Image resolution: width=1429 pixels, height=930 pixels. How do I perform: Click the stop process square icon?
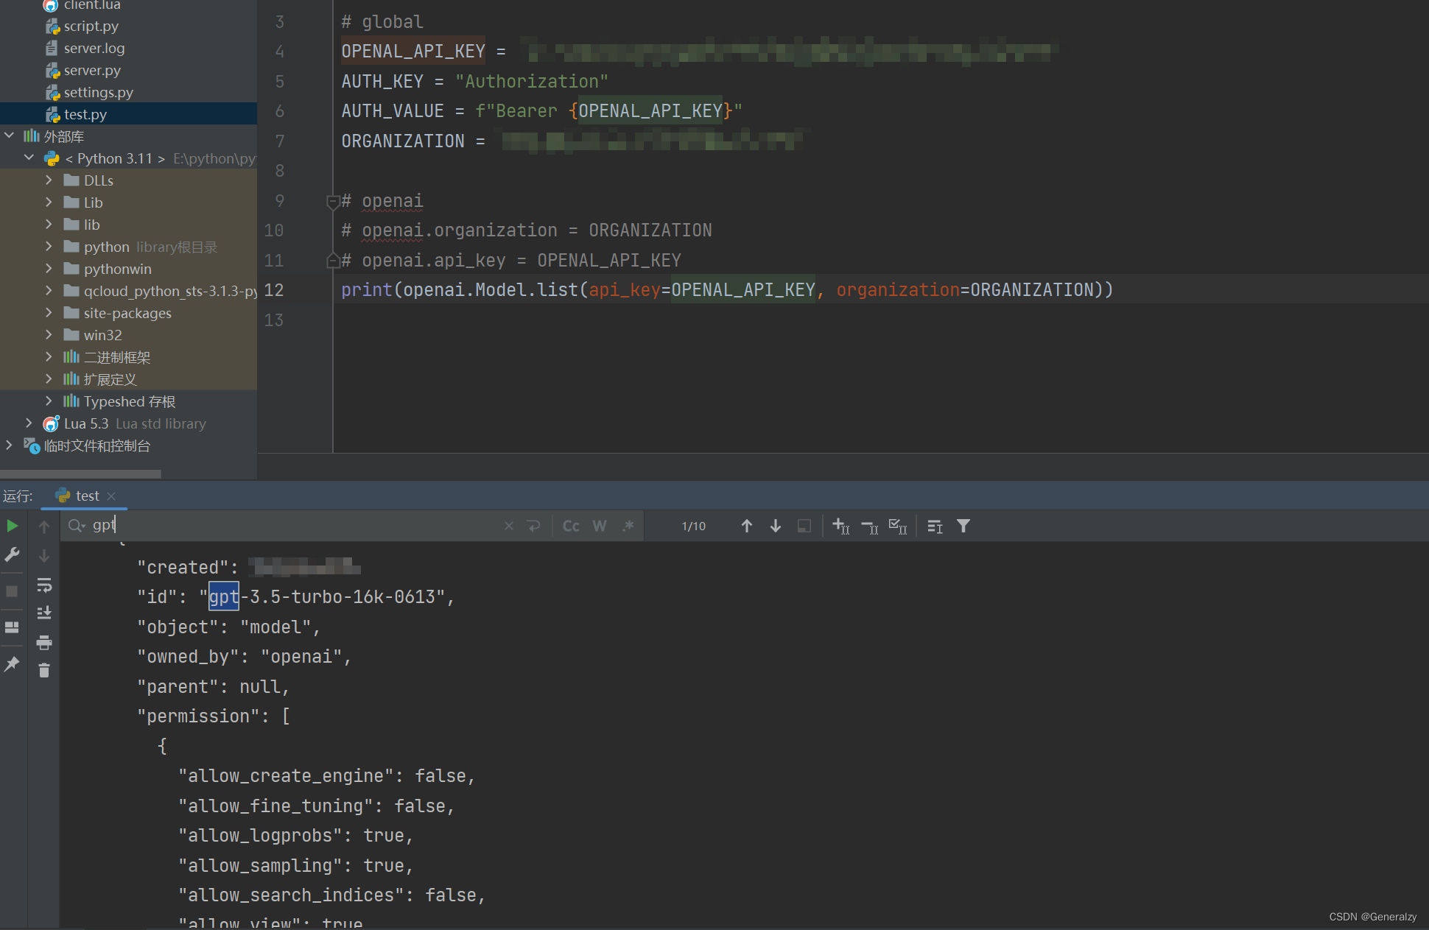click(12, 591)
